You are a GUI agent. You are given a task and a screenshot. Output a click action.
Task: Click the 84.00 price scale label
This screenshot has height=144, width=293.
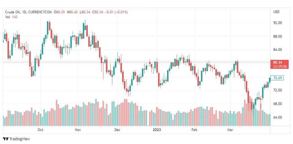[x=278, y=50]
